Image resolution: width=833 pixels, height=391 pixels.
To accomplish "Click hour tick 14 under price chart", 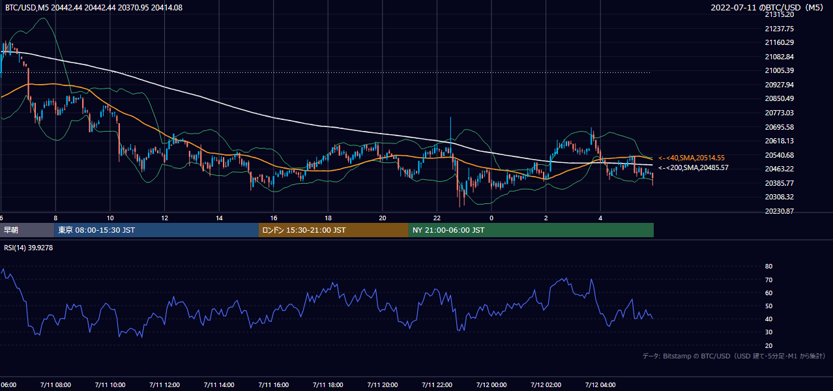I will click(x=219, y=218).
